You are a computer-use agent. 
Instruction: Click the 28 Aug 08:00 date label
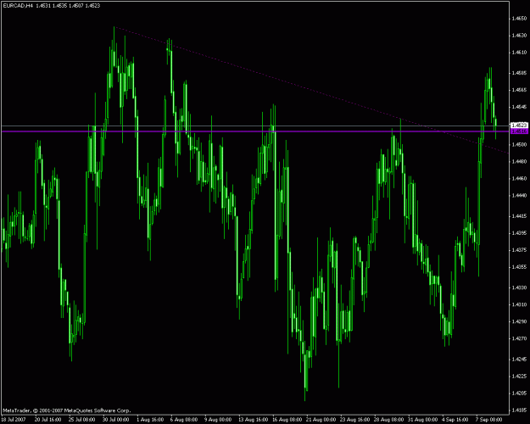pos(389,420)
